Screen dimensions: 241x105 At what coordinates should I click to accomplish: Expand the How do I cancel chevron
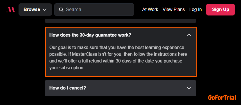pyautogui.click(x=189, y=88)
